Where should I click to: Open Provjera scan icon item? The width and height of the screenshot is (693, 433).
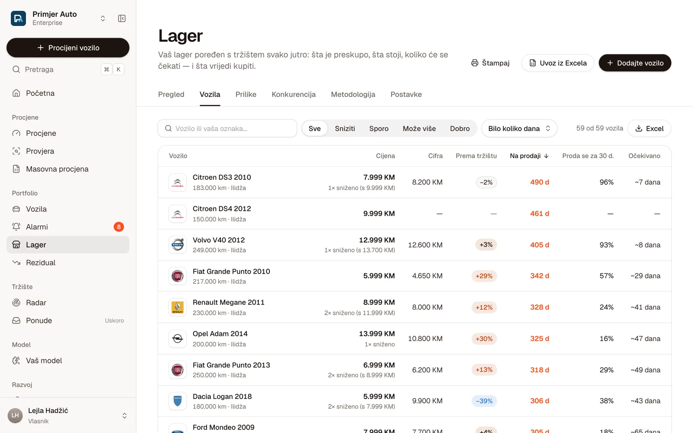(16, 151)
